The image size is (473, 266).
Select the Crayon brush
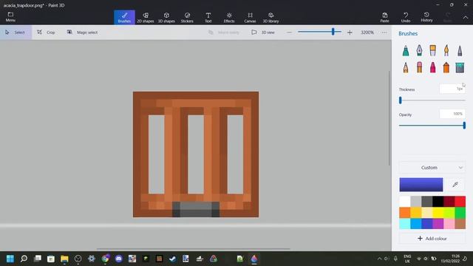tap(433, 67)
